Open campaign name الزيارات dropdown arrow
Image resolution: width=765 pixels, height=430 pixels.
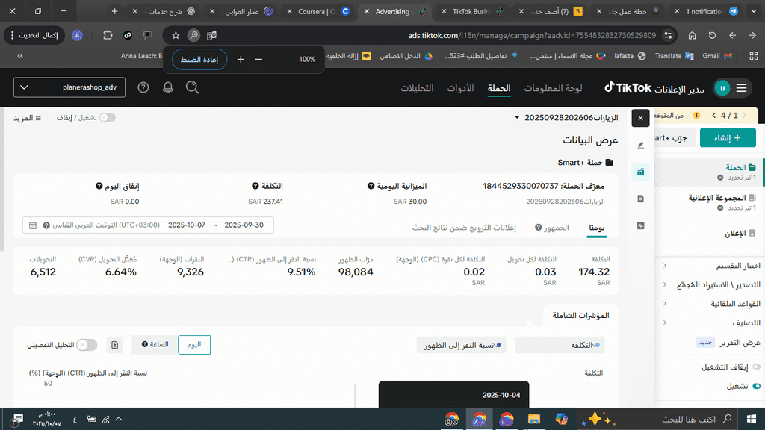[x=517, y=118]
